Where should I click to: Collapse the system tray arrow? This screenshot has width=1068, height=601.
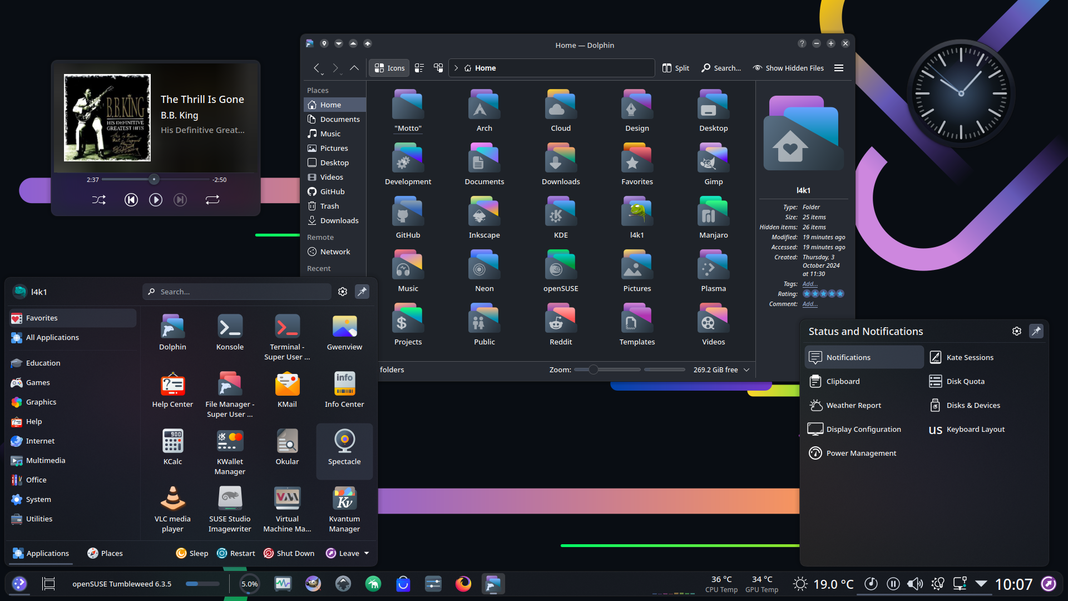[981, 584]
